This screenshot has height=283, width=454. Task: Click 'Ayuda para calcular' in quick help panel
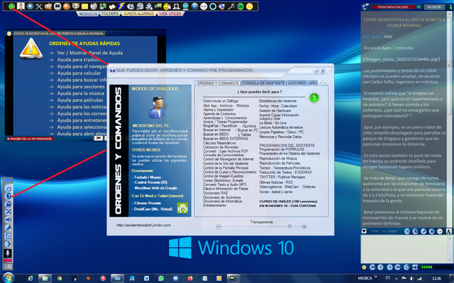[x=79, y=73]
